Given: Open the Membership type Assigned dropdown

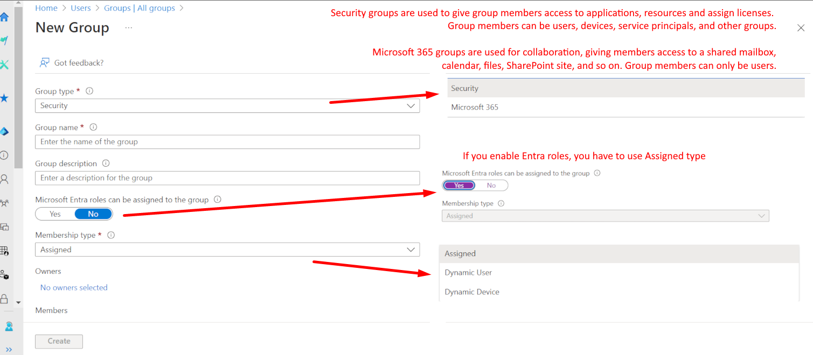Looking at the screenshot, I should [227, 250].
